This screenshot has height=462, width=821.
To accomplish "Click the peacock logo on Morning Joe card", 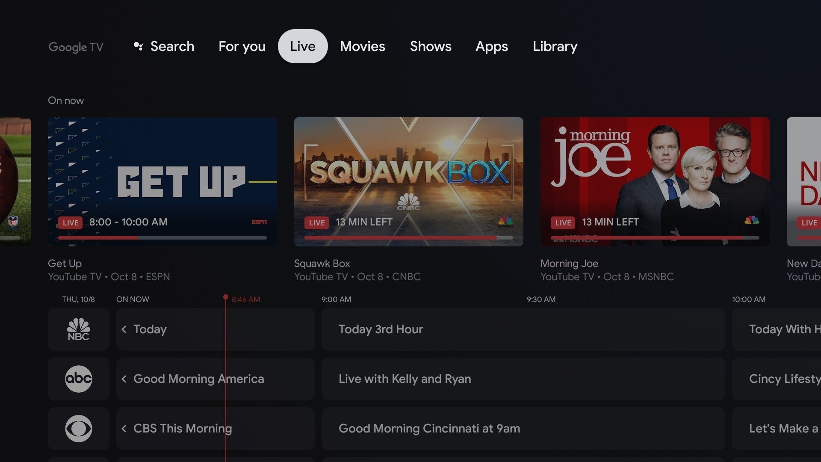I will click(752, 220).
